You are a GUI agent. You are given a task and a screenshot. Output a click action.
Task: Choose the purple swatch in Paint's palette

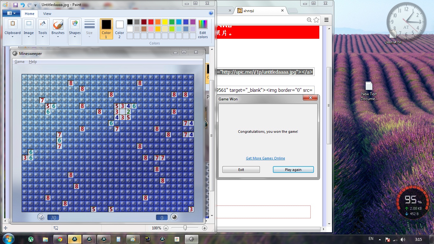(x=193, y=22)
